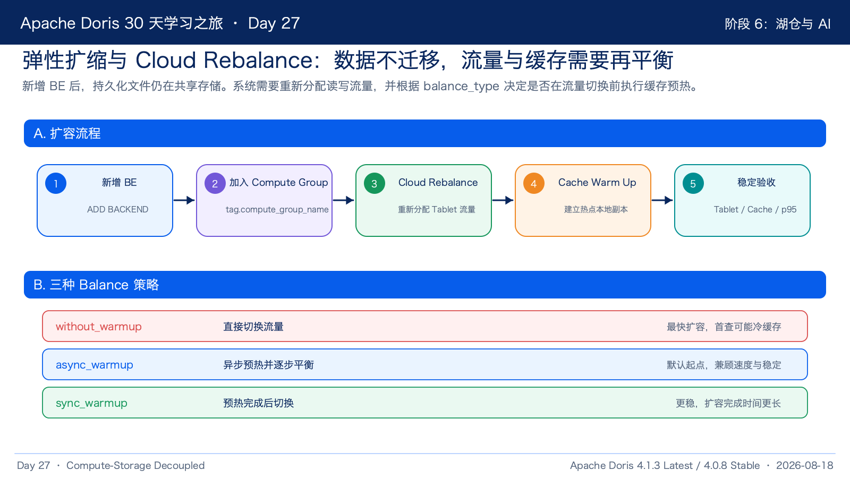Viewport: 850px width, 478px height.
Task: Click the purple step 2 circle
Action: 215,183
